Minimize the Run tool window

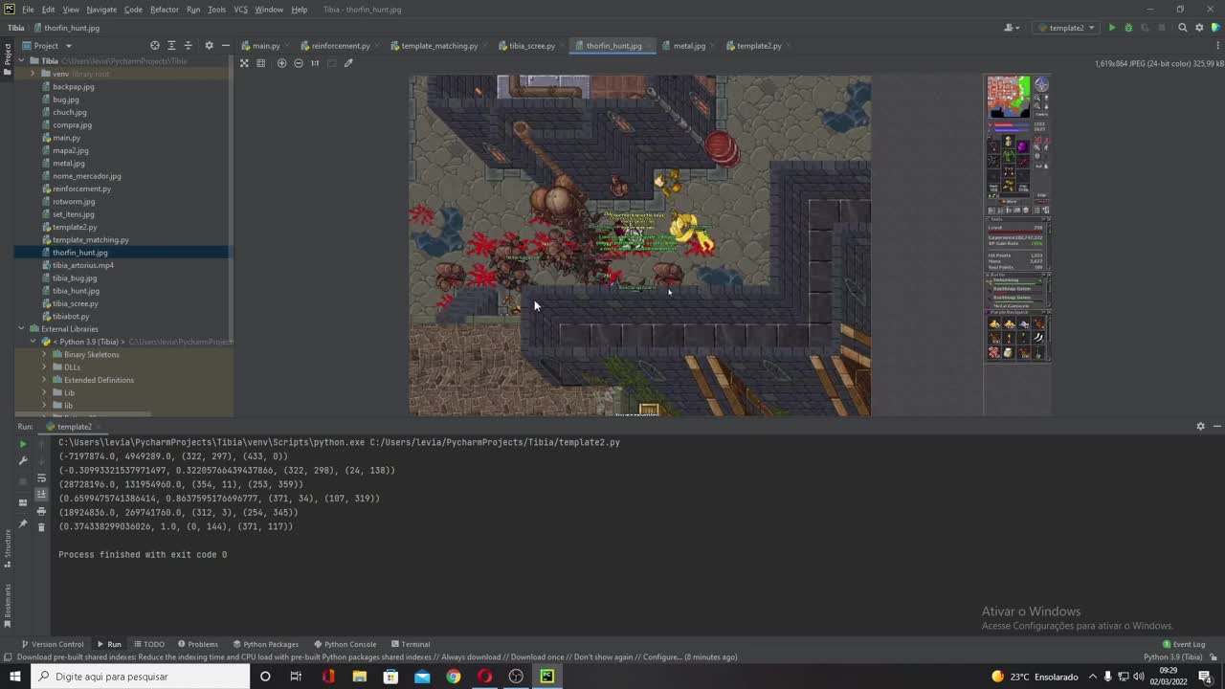pyautogui.click(x=1216, y=427)
